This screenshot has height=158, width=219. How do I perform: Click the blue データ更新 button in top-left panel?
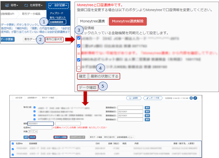[7, 39]
